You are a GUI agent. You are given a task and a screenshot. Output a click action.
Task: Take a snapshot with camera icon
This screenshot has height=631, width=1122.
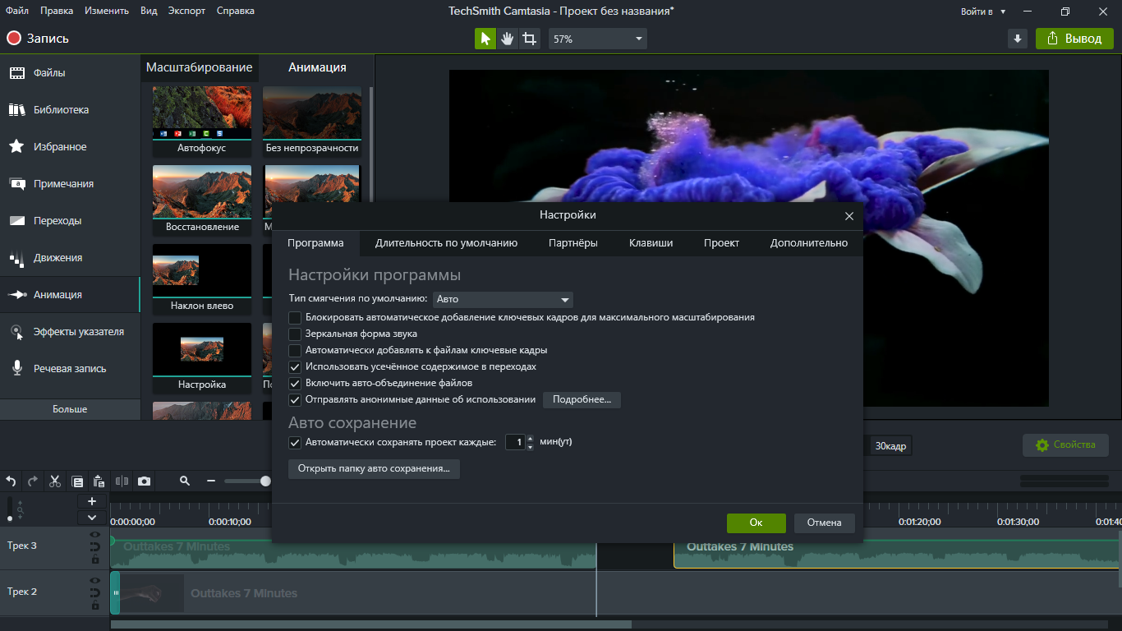click(145, 481)
